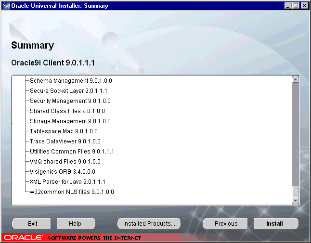Select Utilities Common Files 9.0.1.1.1 entry
This screenshot has width=311, height=243.
coord(72,152)
